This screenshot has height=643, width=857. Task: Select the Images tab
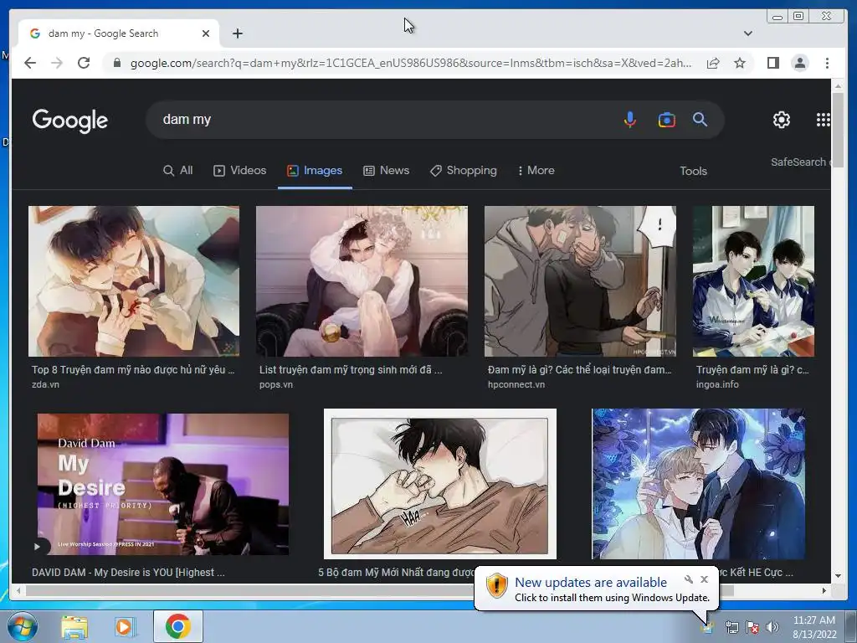point(315,171)
